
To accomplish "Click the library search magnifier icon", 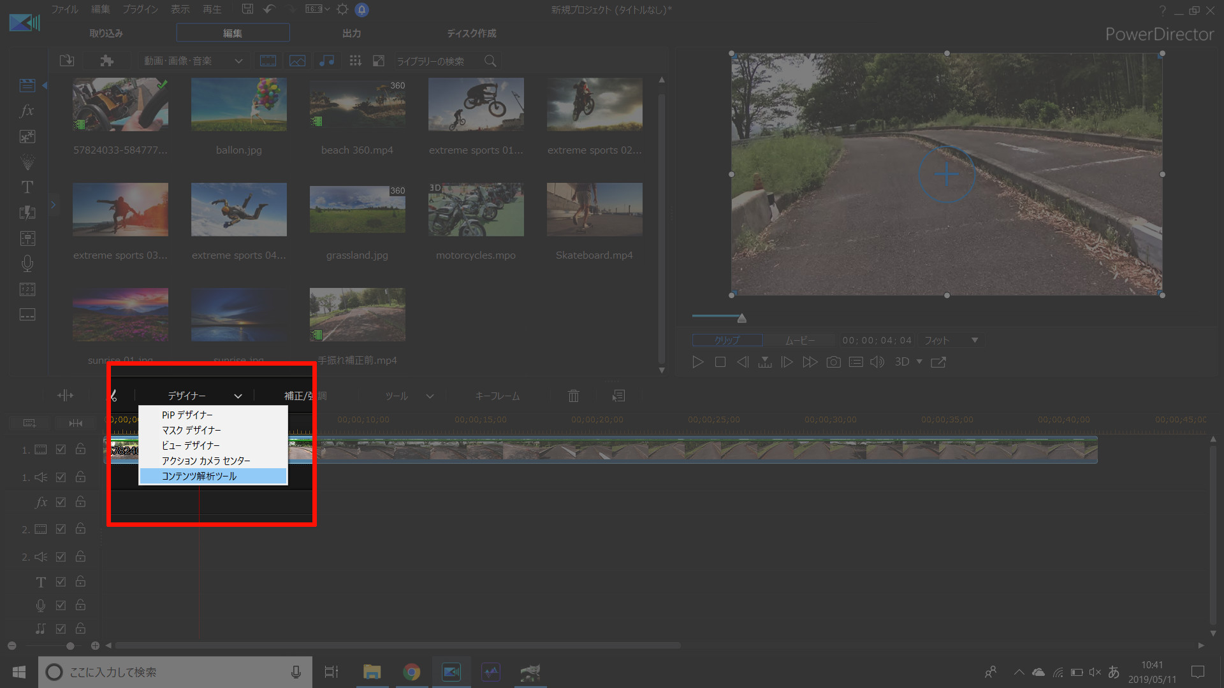I will pos(490,61).
